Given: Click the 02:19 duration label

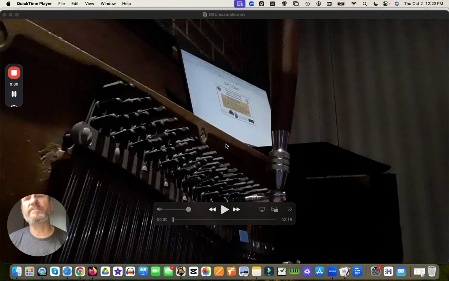Looking at the screenshot, I should [x=287, y=220].
